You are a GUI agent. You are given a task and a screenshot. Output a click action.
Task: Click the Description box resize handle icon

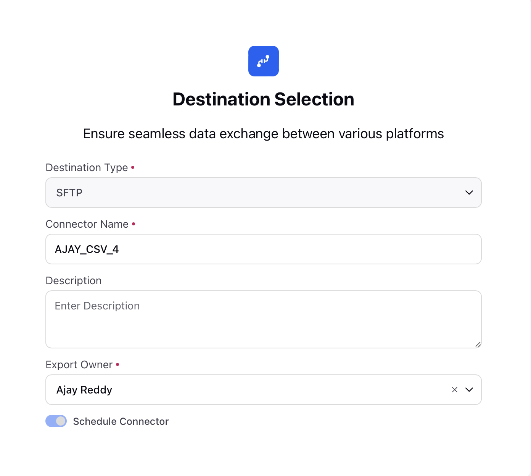478,344
